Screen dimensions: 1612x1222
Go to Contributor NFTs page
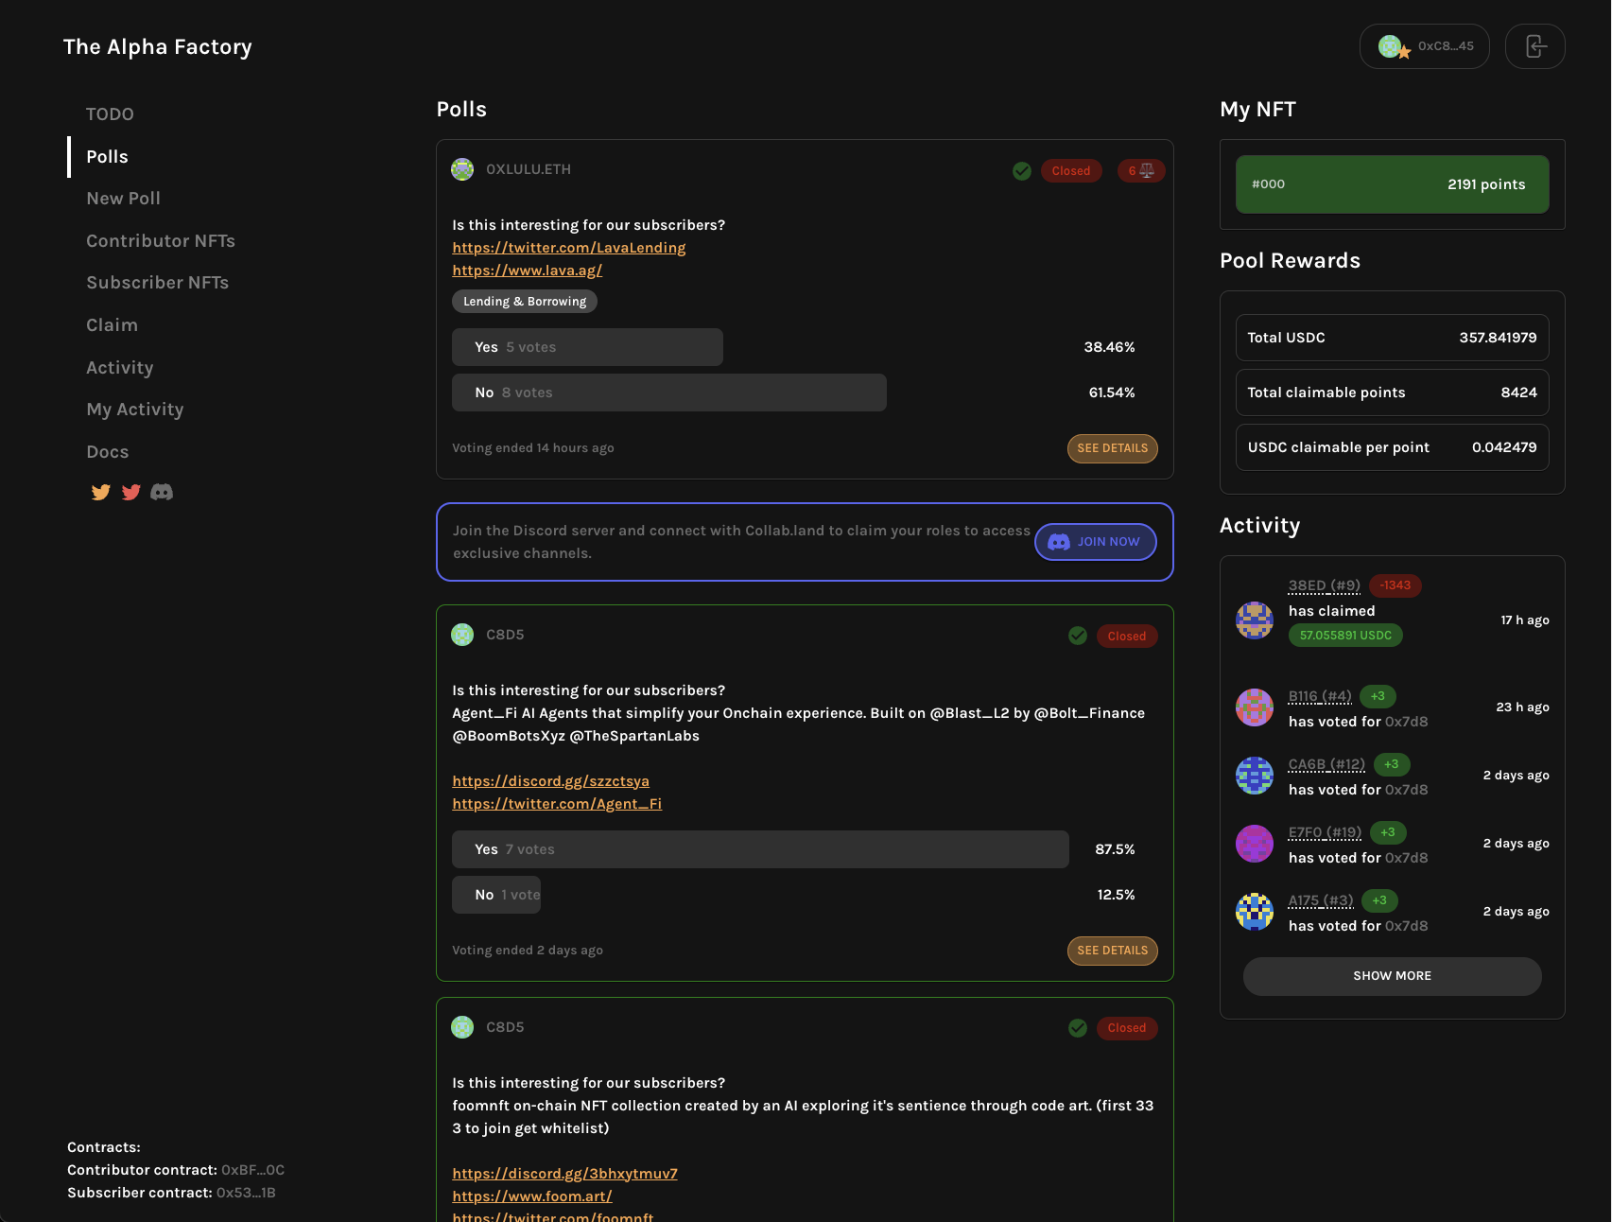tap(161, 241)
